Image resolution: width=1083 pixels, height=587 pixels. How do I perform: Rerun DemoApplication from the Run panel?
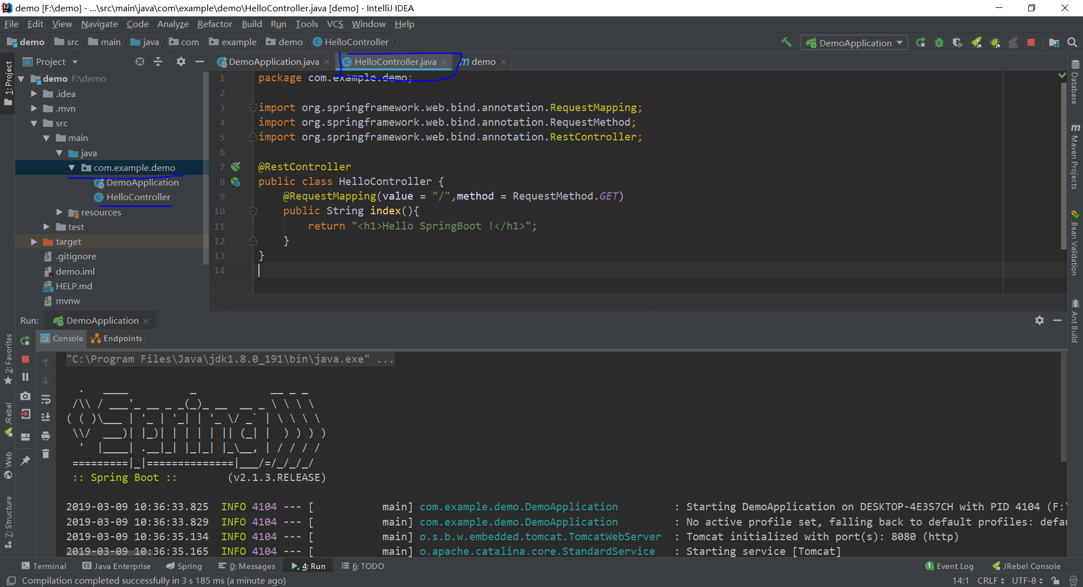[25, 341]
